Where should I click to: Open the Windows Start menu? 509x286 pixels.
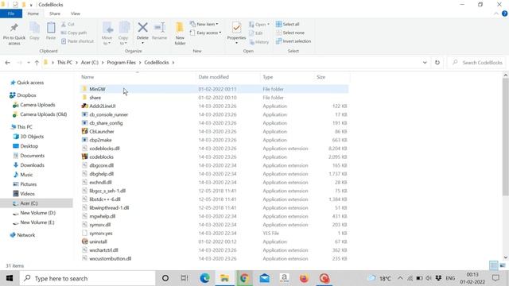coord(9,278)
